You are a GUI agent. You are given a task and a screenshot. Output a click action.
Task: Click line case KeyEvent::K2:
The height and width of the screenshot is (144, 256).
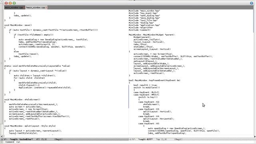[149, 102]
